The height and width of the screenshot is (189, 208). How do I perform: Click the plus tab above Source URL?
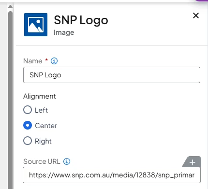tap(192, 162)
